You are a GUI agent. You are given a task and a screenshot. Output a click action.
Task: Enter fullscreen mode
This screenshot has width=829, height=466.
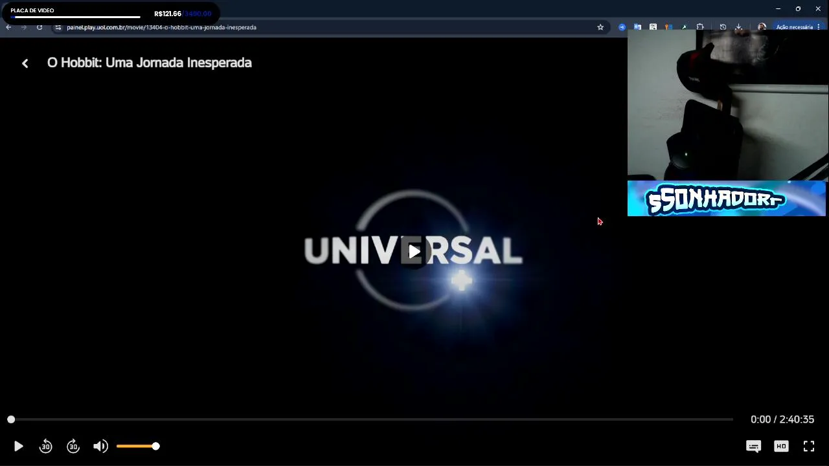[x=809, y=446]
